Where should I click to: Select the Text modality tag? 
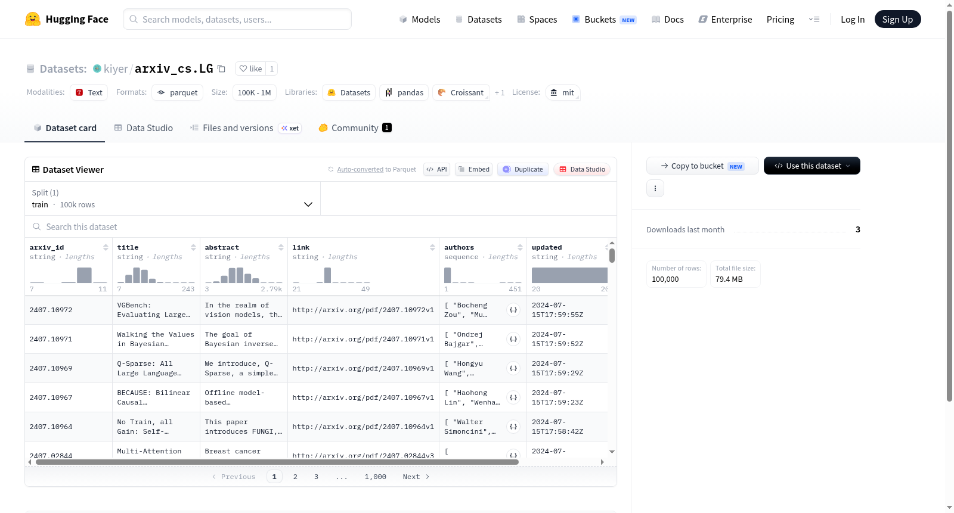click(x=89, y=92)
